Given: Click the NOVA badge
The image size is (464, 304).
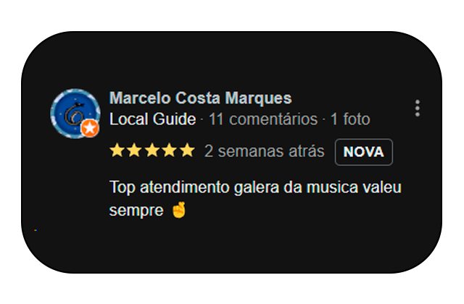Looking at the screenshot, I should pyautogui.click(x=364, y=152).
